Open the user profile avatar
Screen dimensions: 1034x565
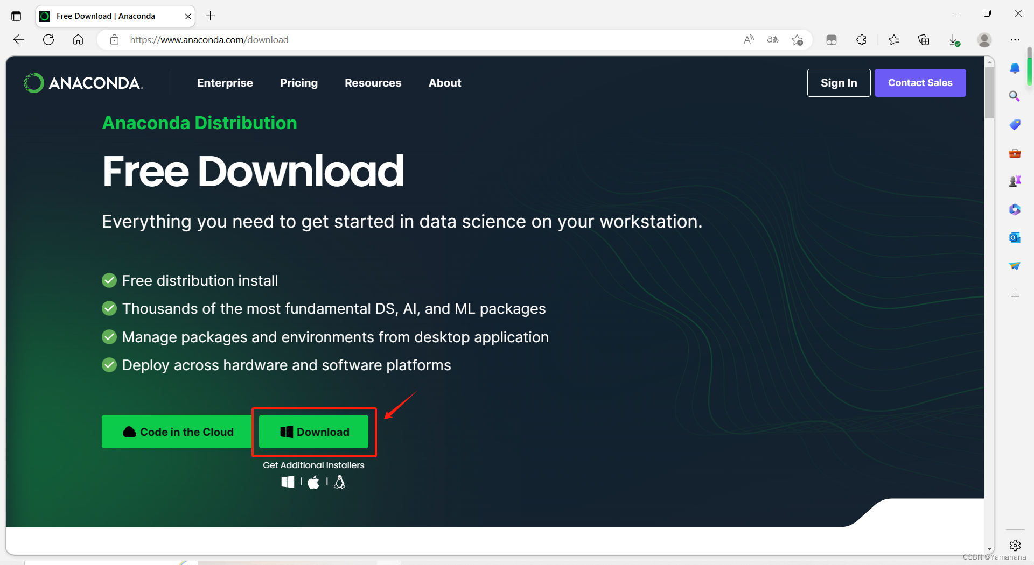(984, 40)
